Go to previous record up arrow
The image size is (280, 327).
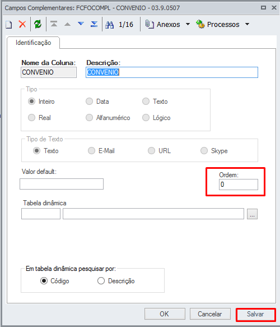click(x=67, y=25)
